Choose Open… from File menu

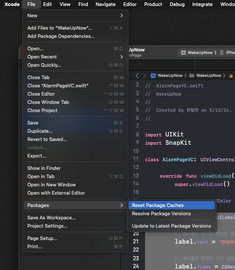coord(75,48)
